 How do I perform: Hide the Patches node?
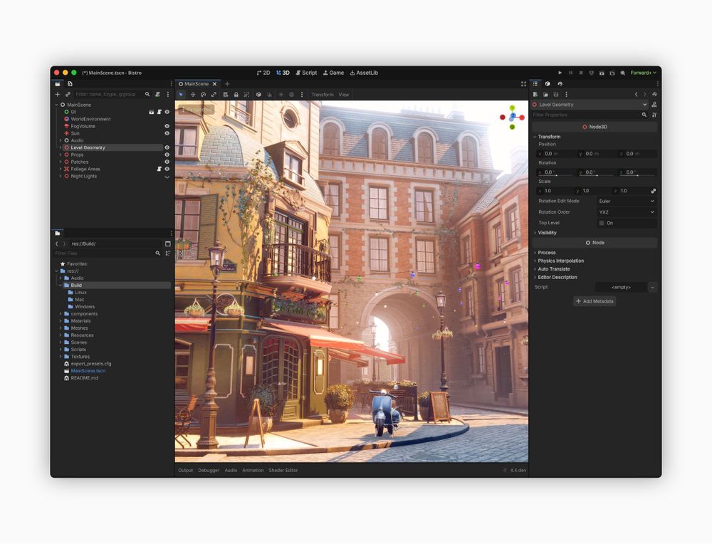pos(167,162)
